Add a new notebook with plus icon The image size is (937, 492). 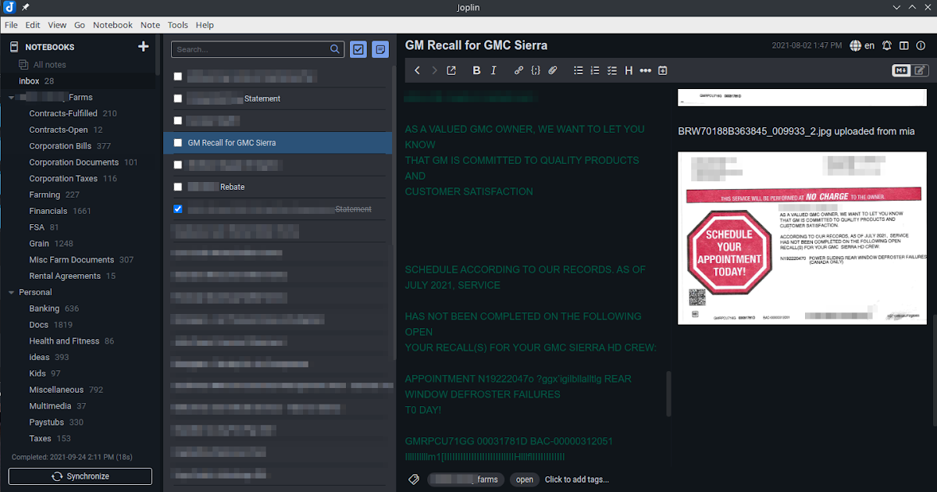pos(143,47)
